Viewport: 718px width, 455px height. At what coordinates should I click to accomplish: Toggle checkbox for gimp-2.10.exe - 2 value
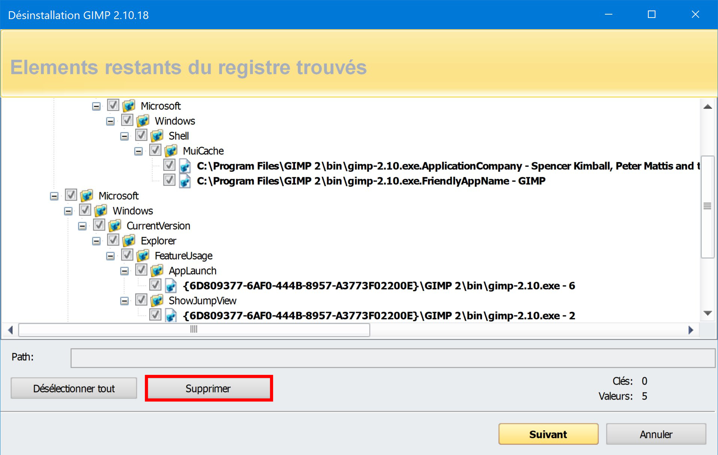coord(155,315)
